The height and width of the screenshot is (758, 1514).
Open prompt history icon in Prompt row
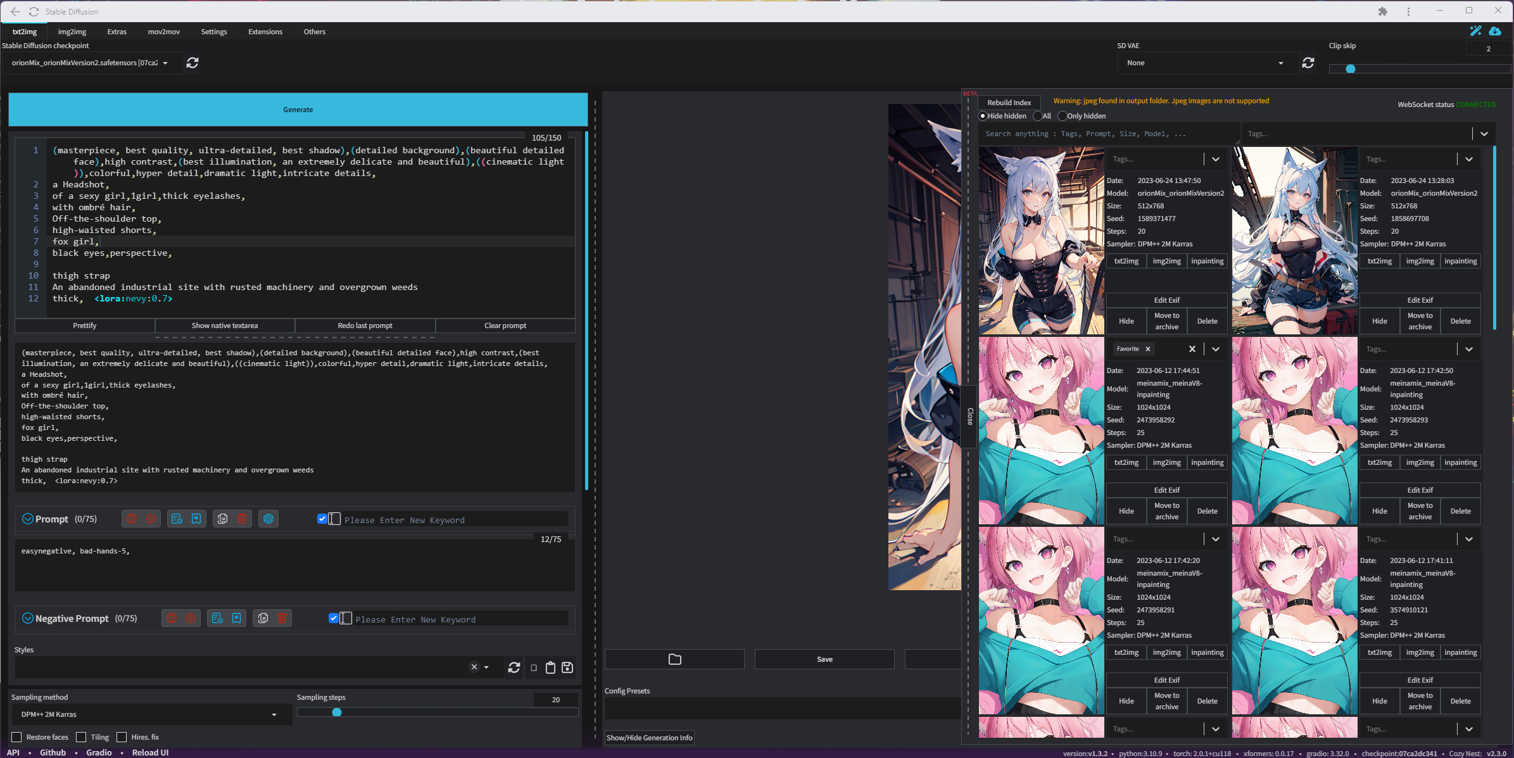tap(177, 519)
